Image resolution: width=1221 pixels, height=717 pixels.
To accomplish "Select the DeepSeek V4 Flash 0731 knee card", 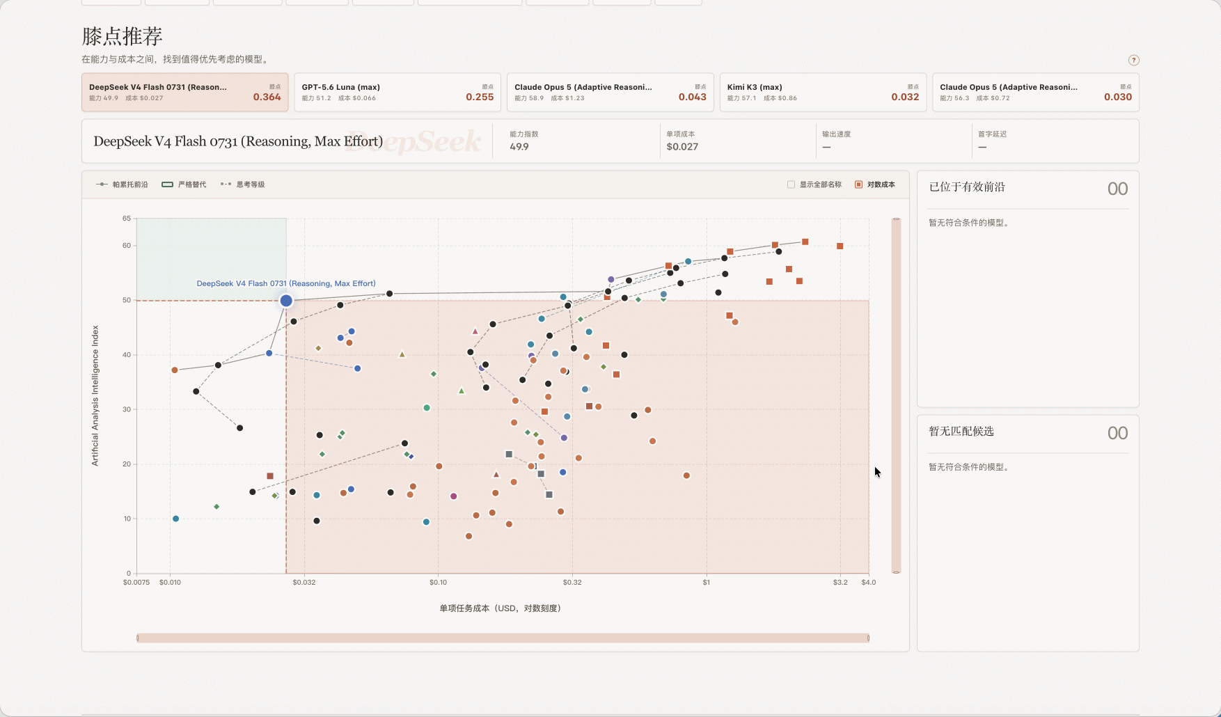I will coord(185,93).
